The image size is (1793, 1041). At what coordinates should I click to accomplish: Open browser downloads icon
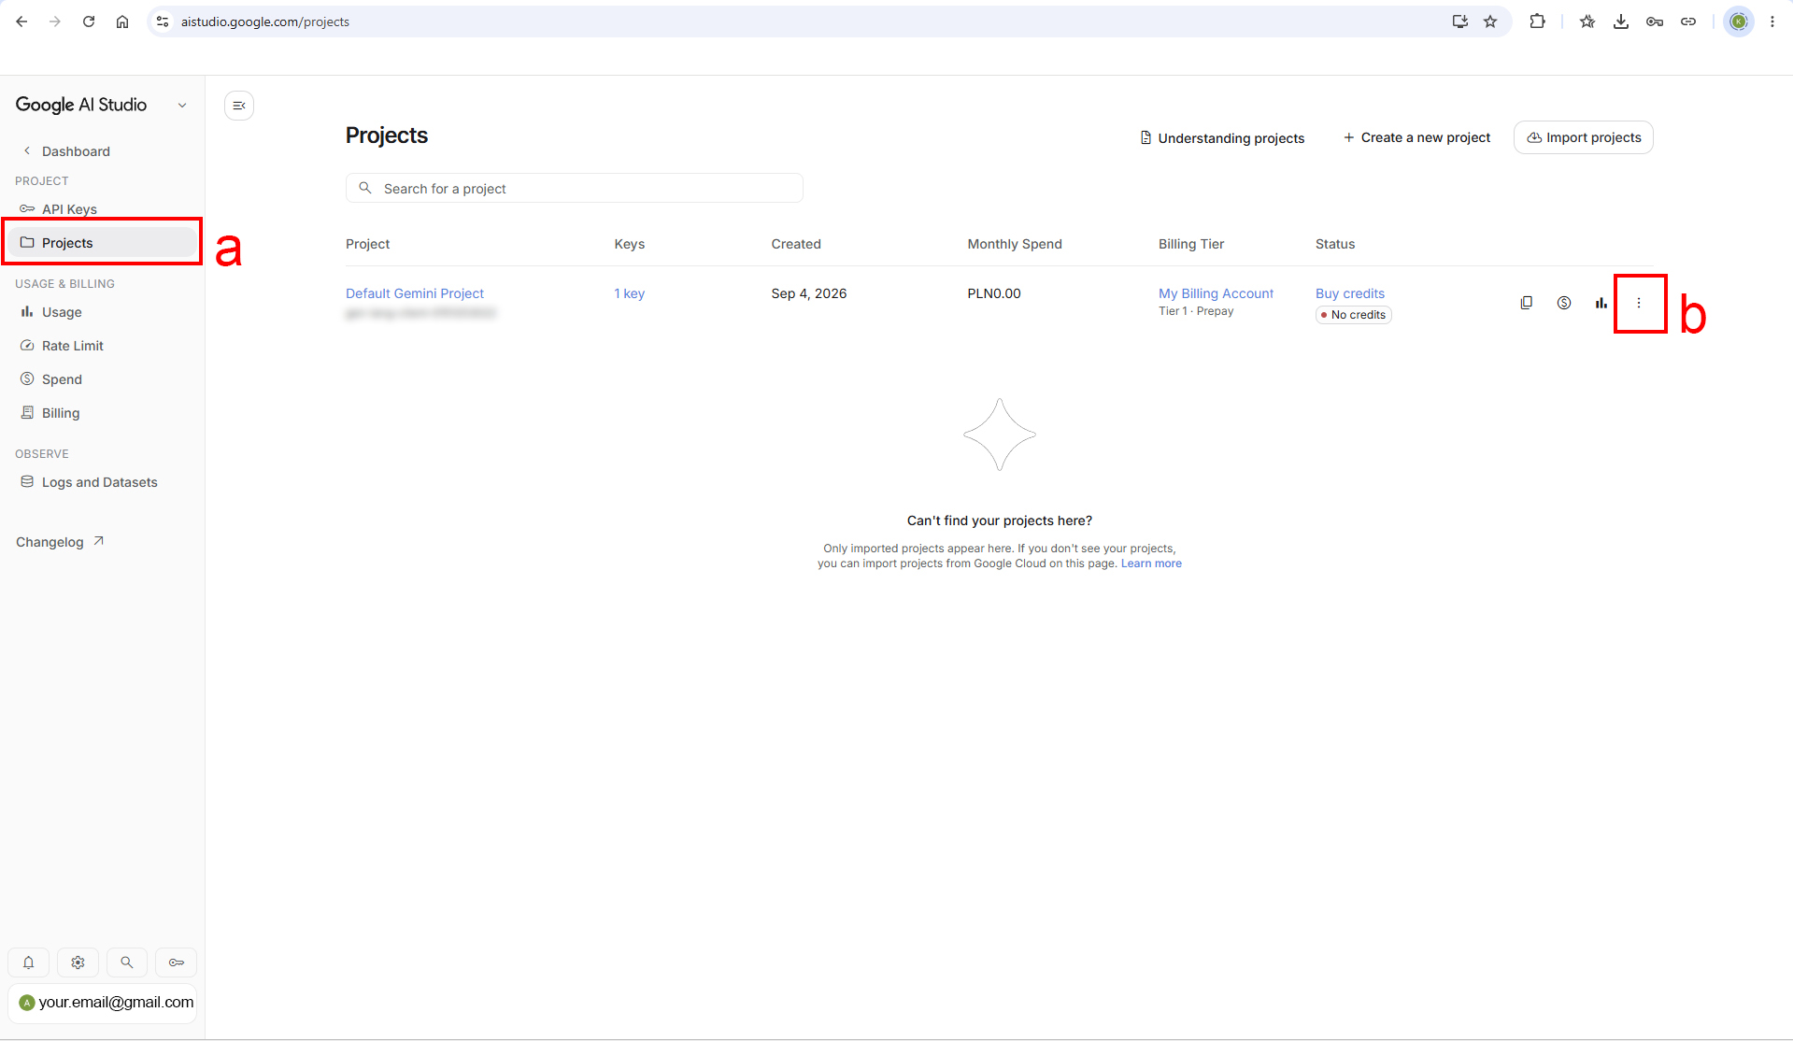point(1621,21)
